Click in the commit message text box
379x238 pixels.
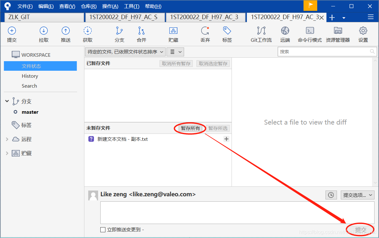tap(237, 213)
